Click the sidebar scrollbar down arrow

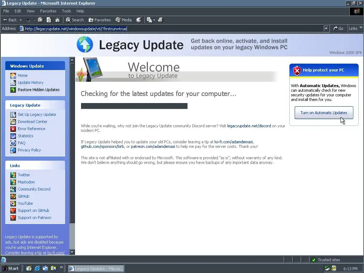point(72,252)
